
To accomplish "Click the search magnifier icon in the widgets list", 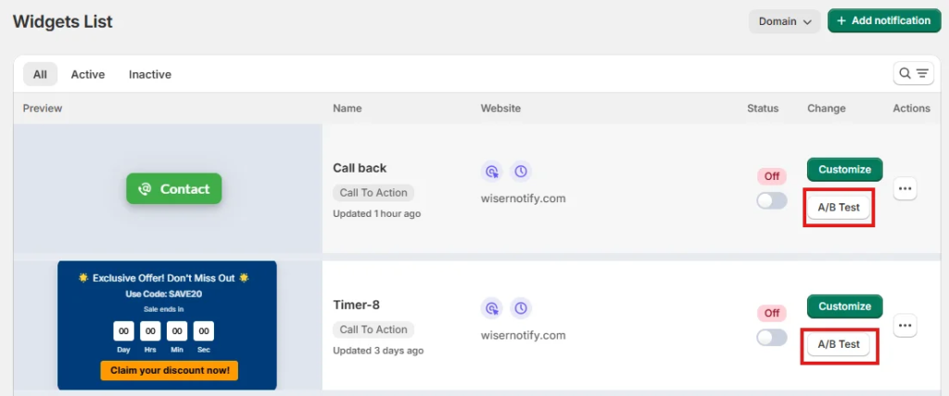I will [905, 73].
